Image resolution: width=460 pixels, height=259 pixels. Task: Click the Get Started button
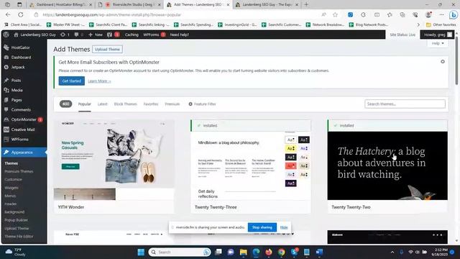[72, 81]
